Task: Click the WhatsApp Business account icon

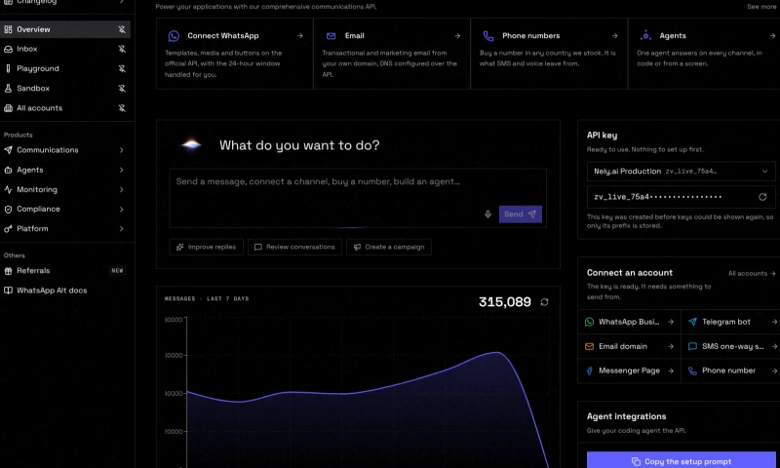Action: pyautogui.click(x=590, y=322)
